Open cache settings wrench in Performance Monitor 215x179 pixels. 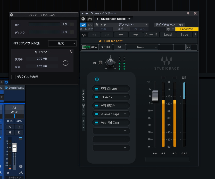71,52
